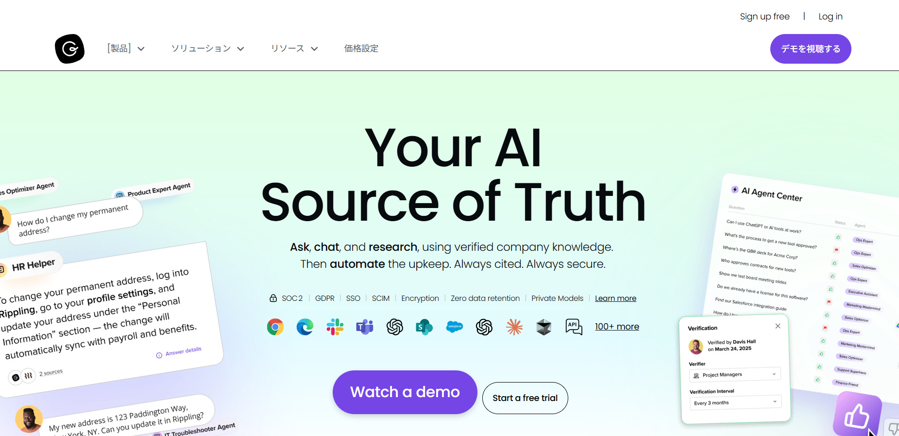Expand the ソリューション navigation dropdown
The image size is (899, 436).
[207, 49]
